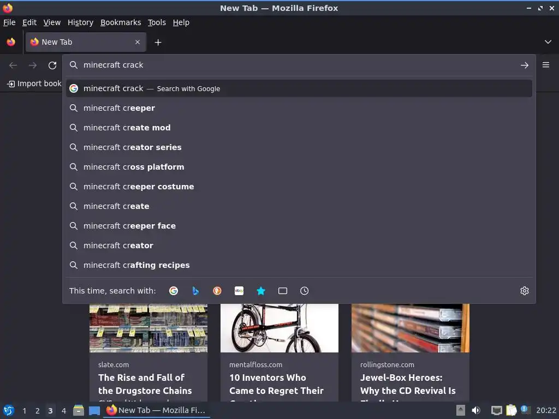Select the New Tab tab

(x=86, y=42)
